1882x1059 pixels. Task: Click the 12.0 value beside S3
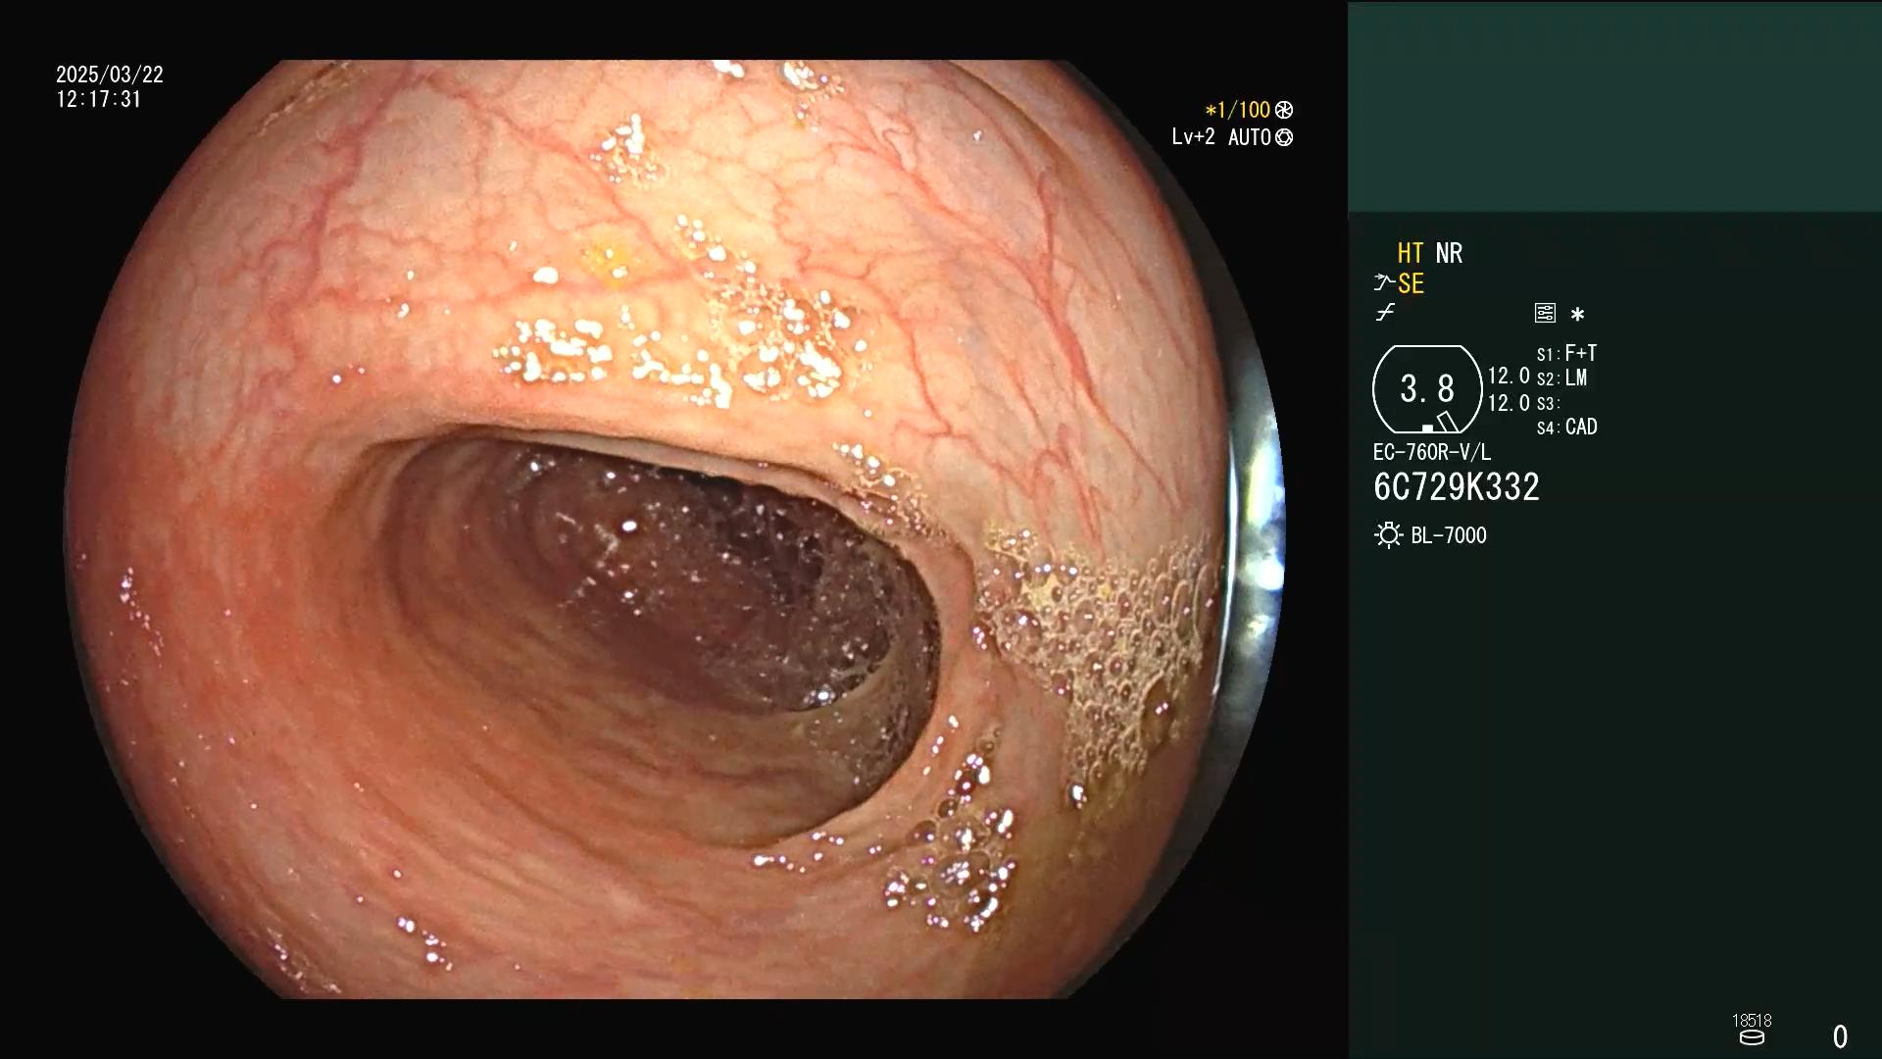point(1509,403)
